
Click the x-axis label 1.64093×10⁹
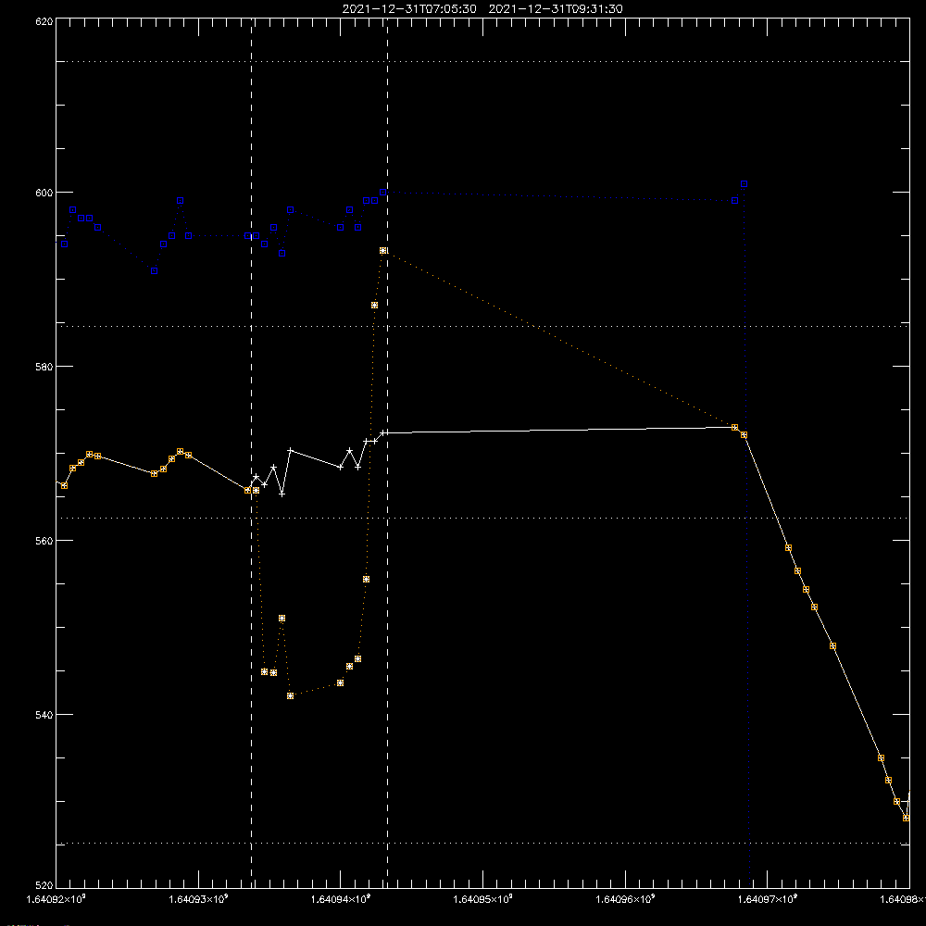[198, 899]
